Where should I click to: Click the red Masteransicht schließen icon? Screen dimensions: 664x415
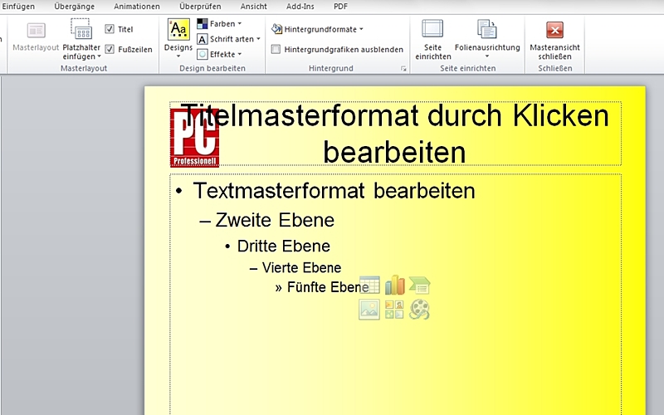554,30
